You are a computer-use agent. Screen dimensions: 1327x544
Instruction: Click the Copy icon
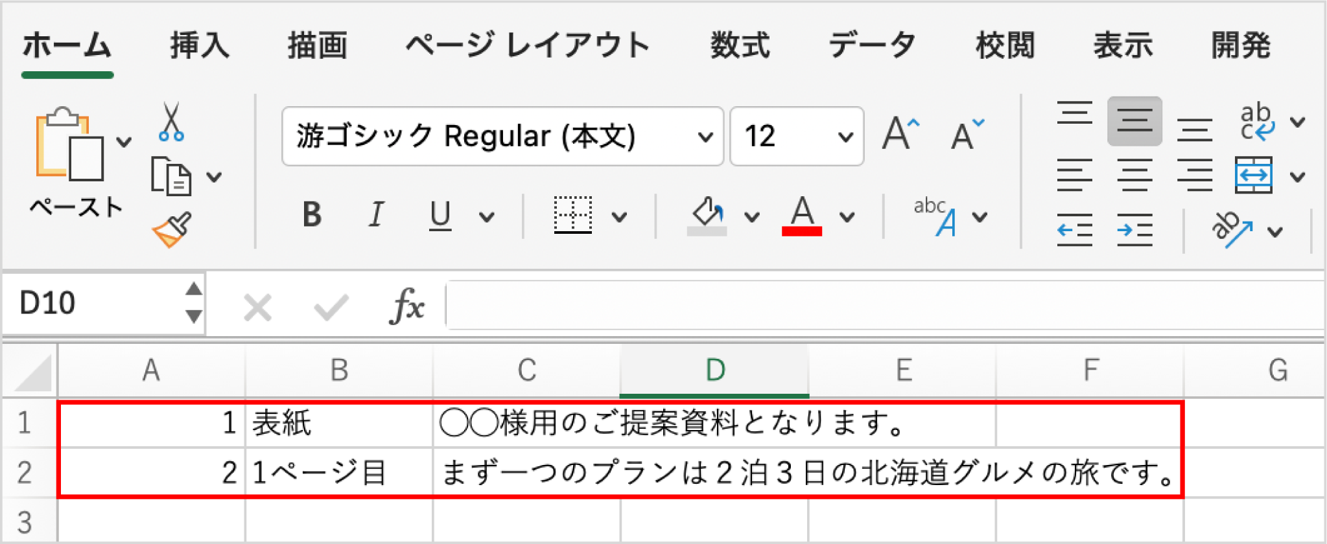pyautogui.click(x=171, y=176)
